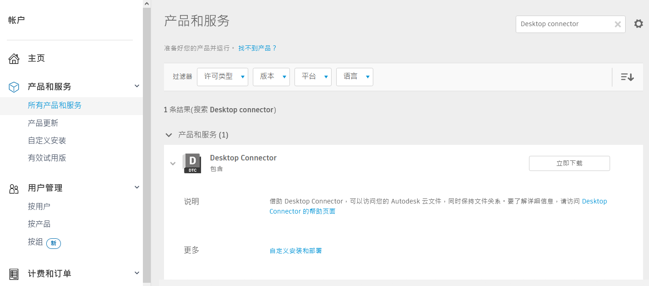Clear the search box with X icon

click(x=617, y=24)
